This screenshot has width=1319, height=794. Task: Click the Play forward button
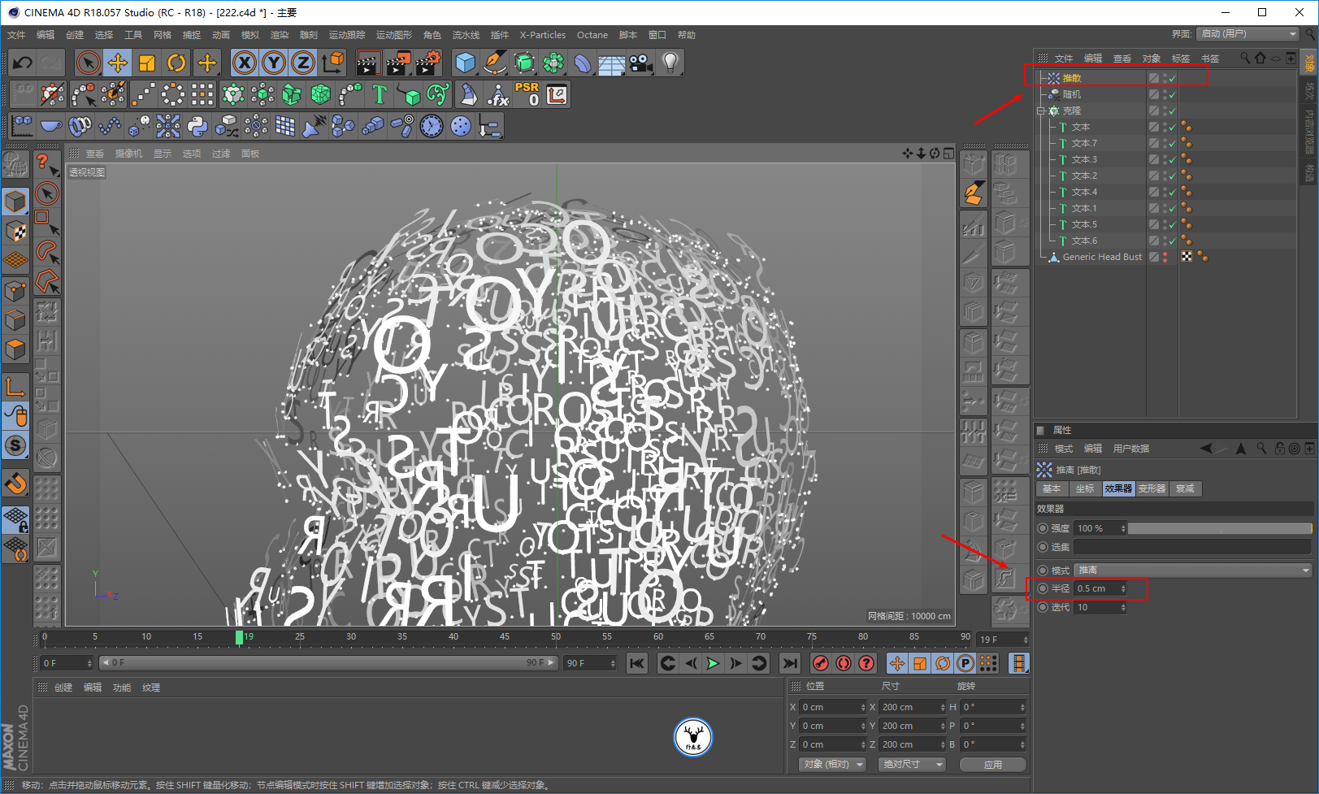point(713,663)
